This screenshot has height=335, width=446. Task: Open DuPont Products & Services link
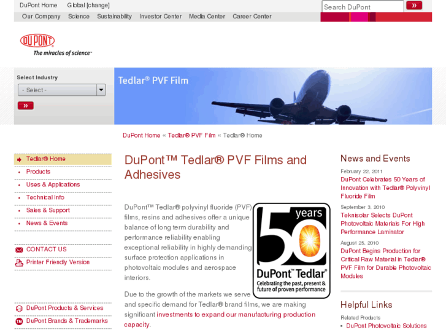(64, 308)
